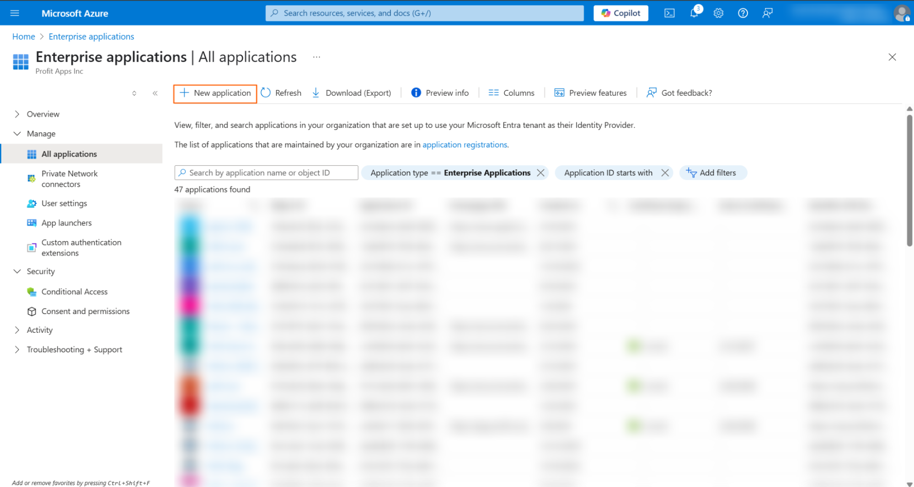This screenshot has height=487, width=914.
Task: Click the vertical scrollbar thumb
Action: click(909, 180)
